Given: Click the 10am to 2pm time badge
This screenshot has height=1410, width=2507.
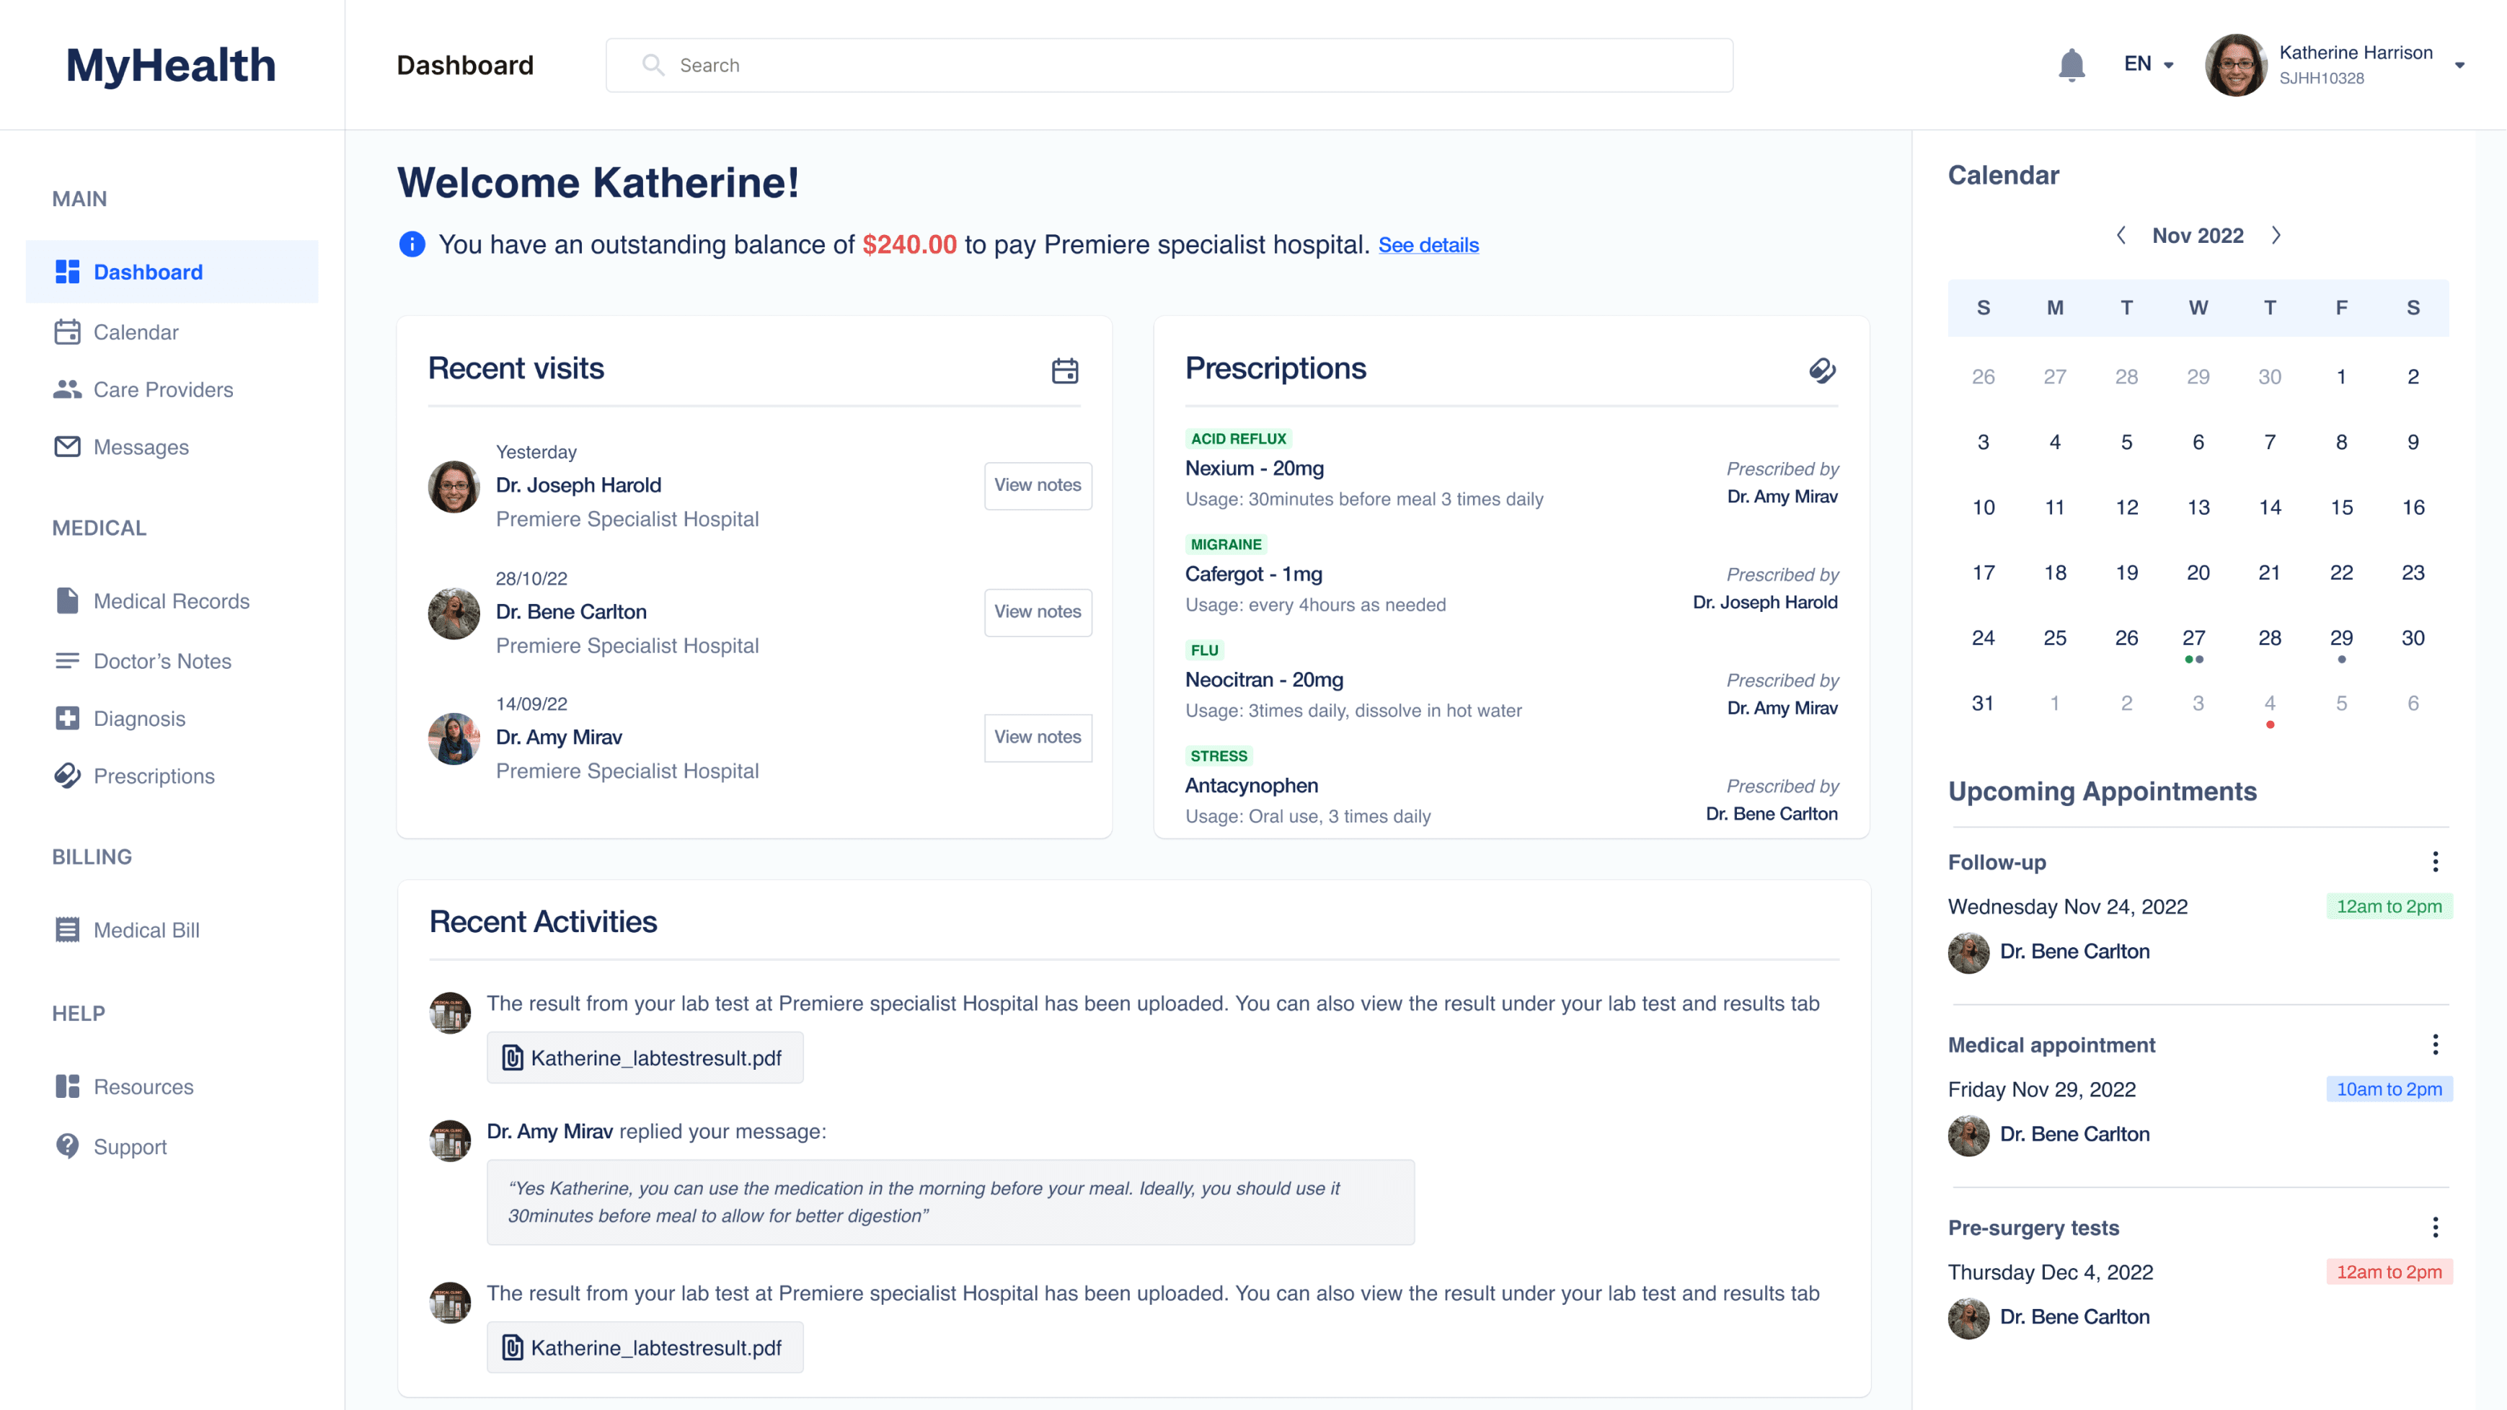Looking at the screenshot, I should click(2388, 1089).
